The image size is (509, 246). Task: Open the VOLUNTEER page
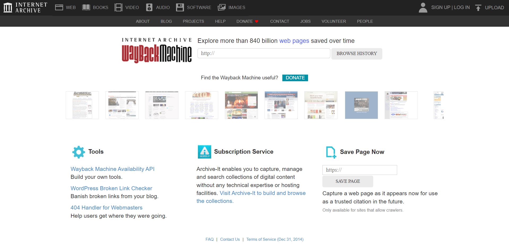coord(334,21)
